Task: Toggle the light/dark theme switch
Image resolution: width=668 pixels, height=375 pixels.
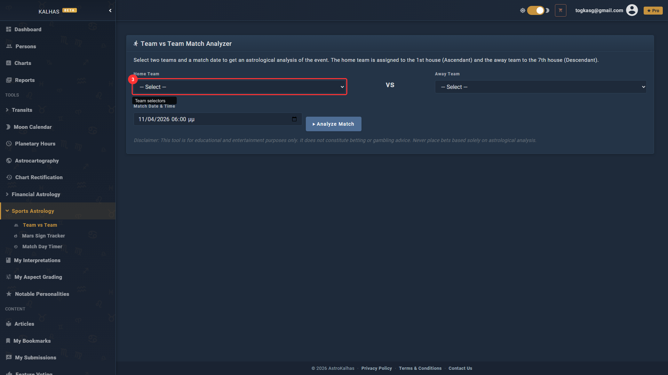Action: (536, 10)
